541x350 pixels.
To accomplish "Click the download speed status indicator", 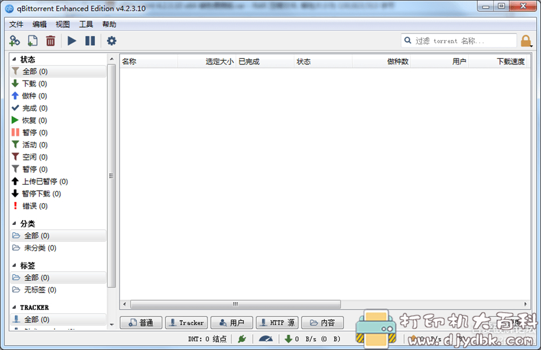I will (x=312, y=339).
